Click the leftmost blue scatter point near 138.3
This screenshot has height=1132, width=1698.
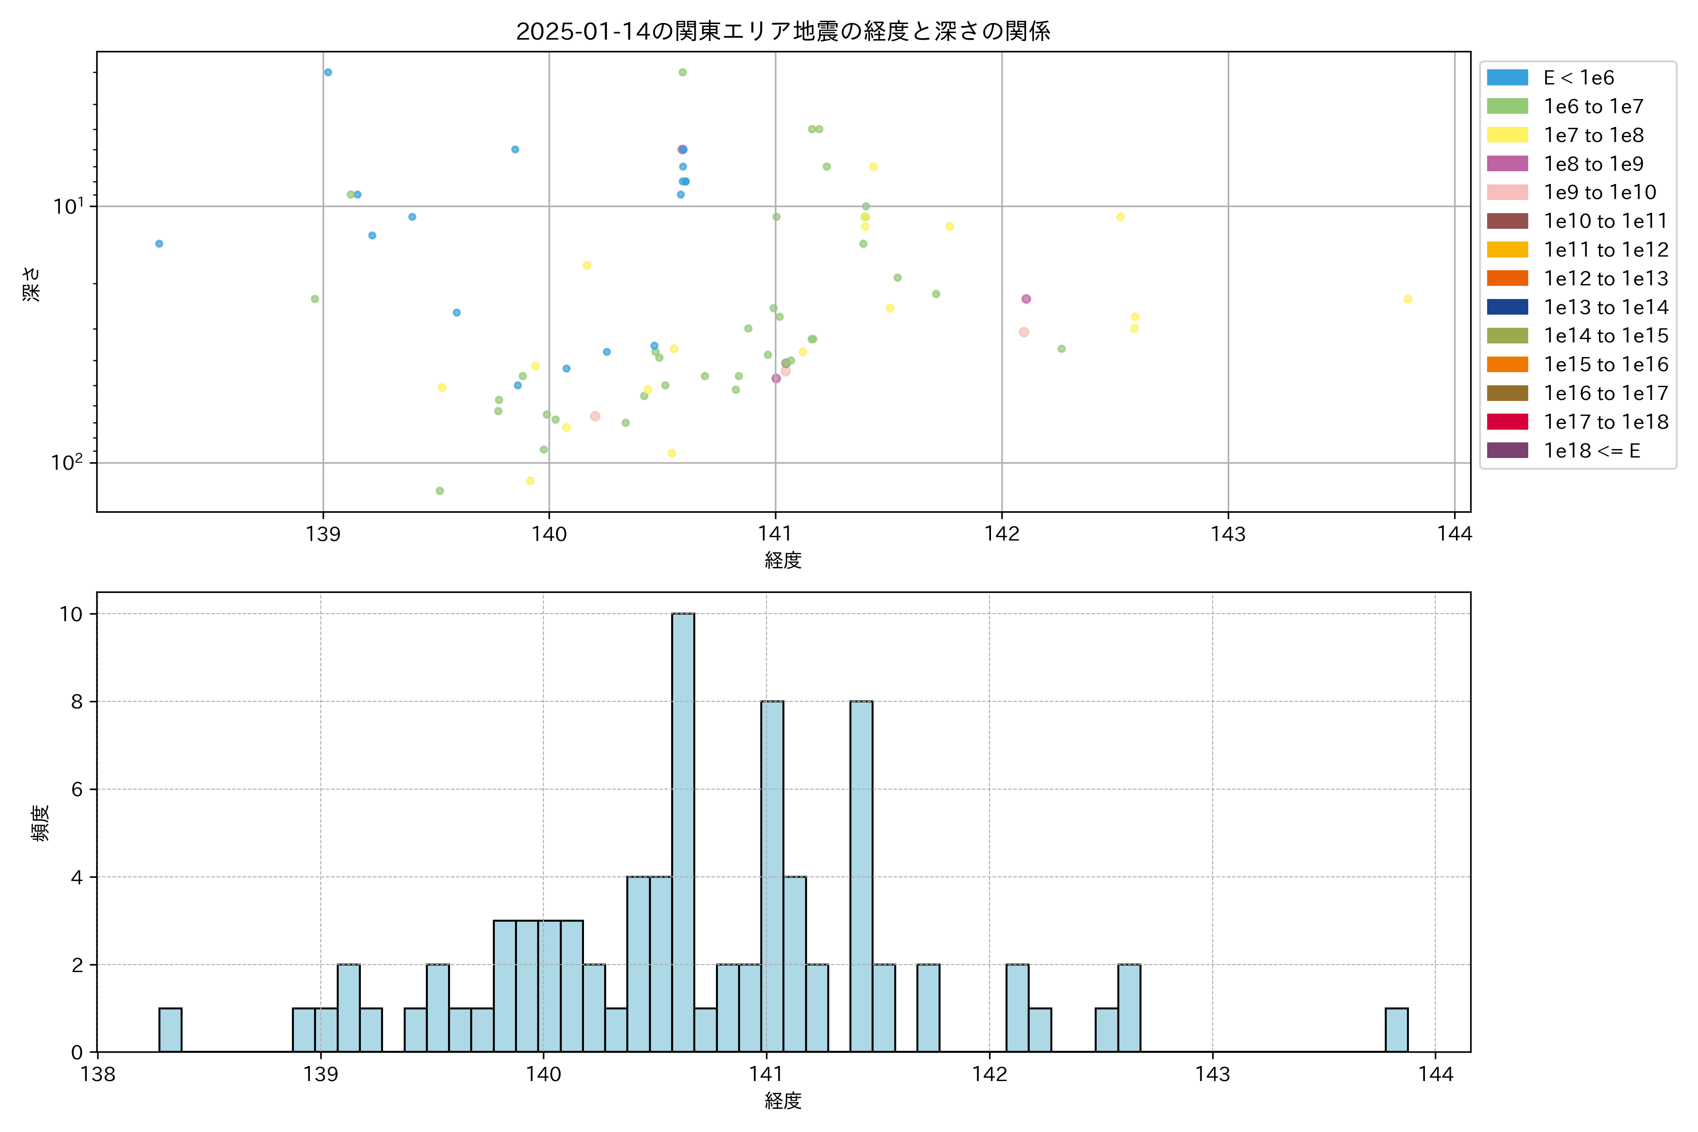pyautogui.click(x=159, y=244)
